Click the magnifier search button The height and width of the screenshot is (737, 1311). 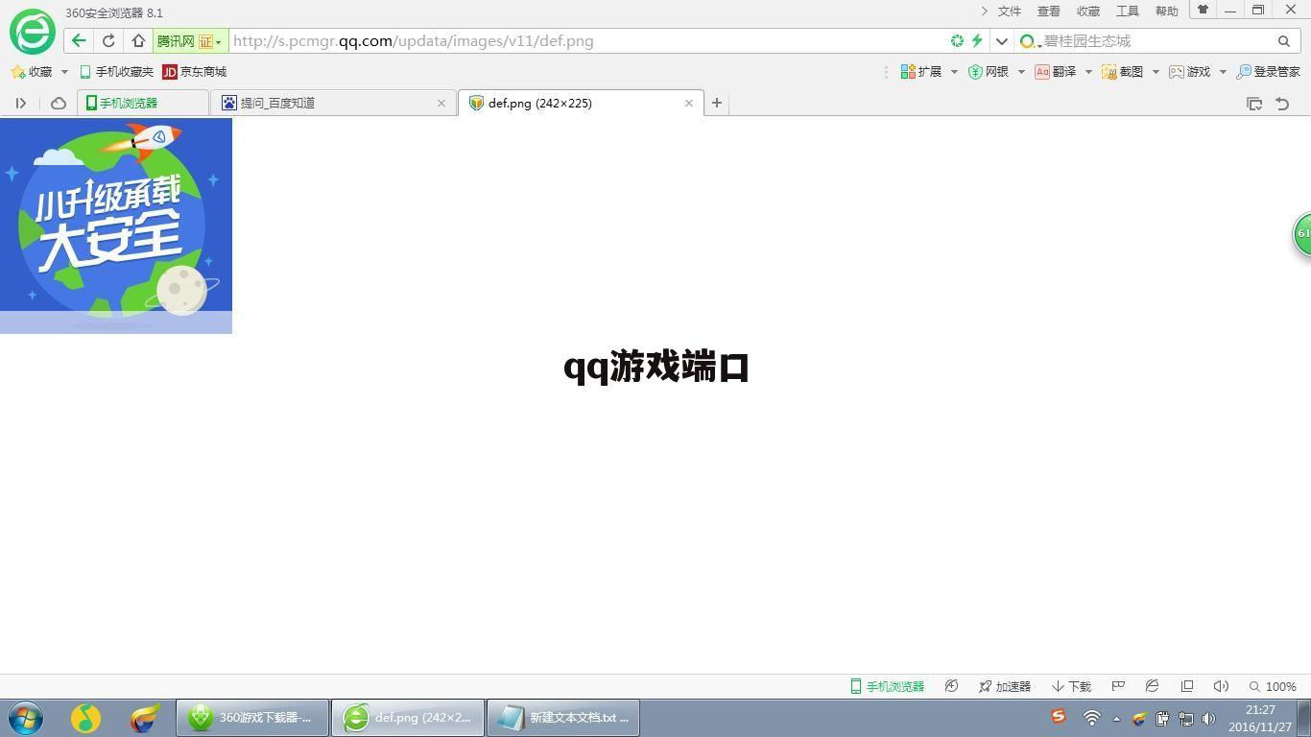[x=1284, y=41]
